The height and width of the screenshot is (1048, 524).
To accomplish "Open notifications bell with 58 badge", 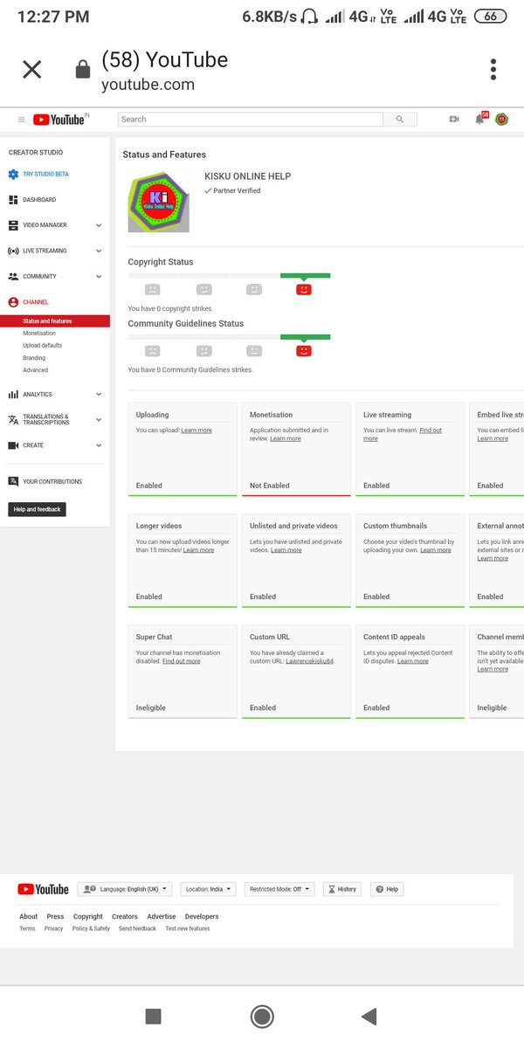I will point(479,119).
